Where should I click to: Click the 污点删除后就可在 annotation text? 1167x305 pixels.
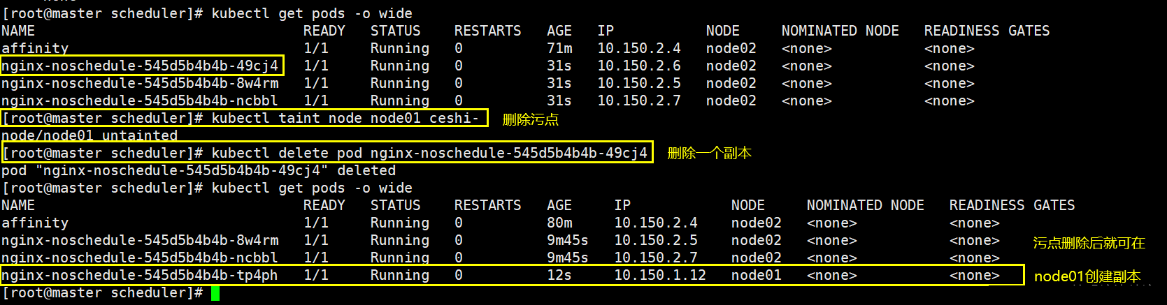pos(1089,243)
